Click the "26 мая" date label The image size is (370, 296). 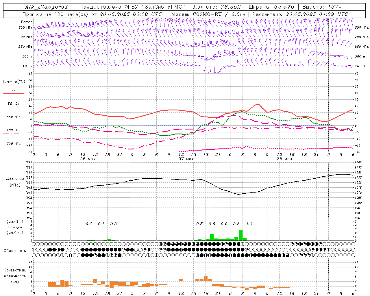88,159
